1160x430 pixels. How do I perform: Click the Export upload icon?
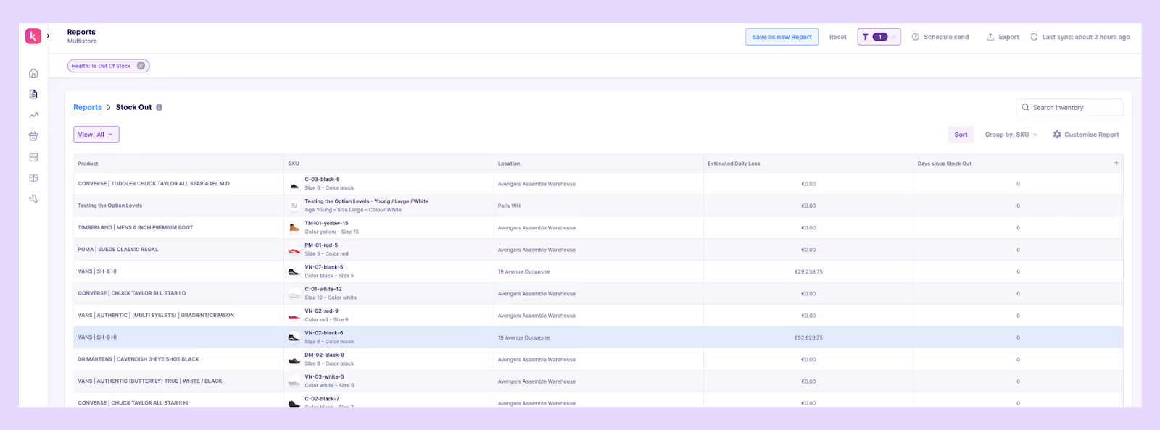[990, 37]
